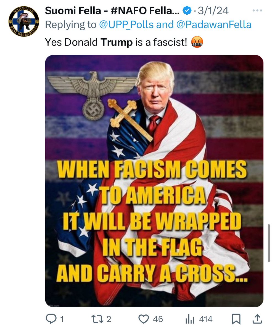Toggle the bookmark icon for this post
This screenshot has height=331, width=272.
pos(236,319)
